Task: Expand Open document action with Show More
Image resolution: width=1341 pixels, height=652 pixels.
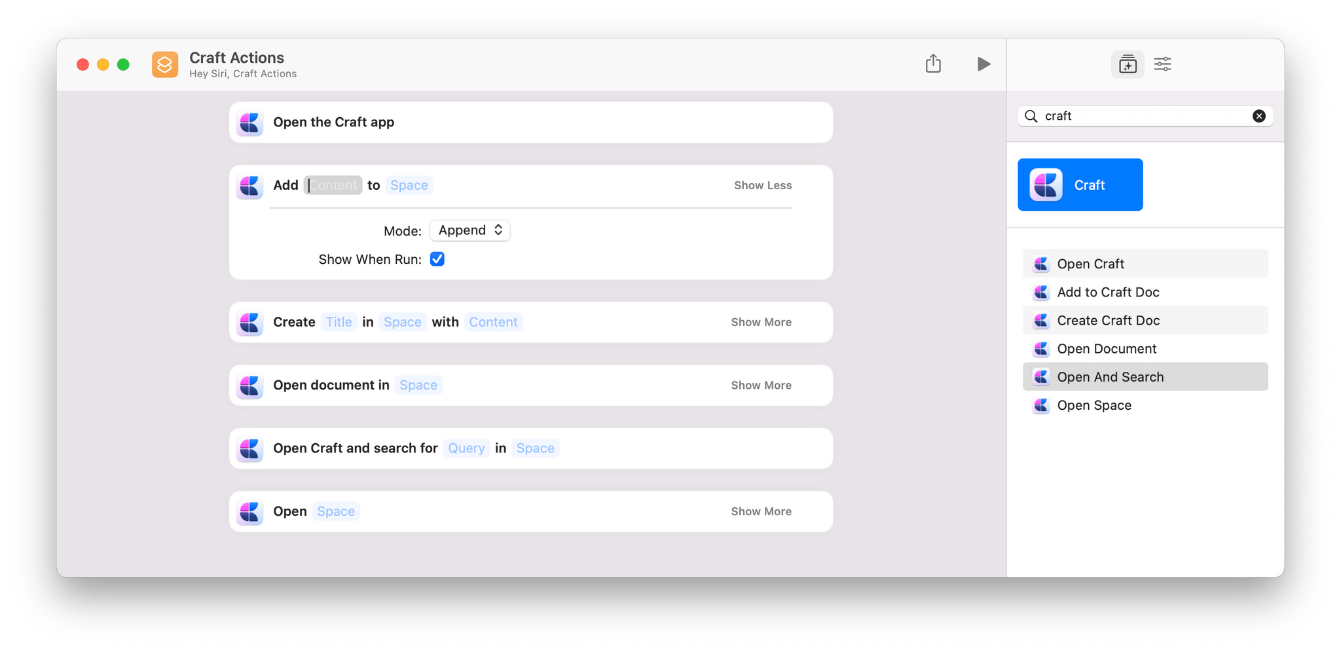Action: point(762,385)
